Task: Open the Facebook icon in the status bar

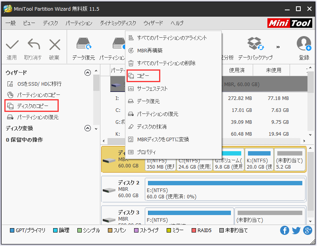Action: point(284,230)
